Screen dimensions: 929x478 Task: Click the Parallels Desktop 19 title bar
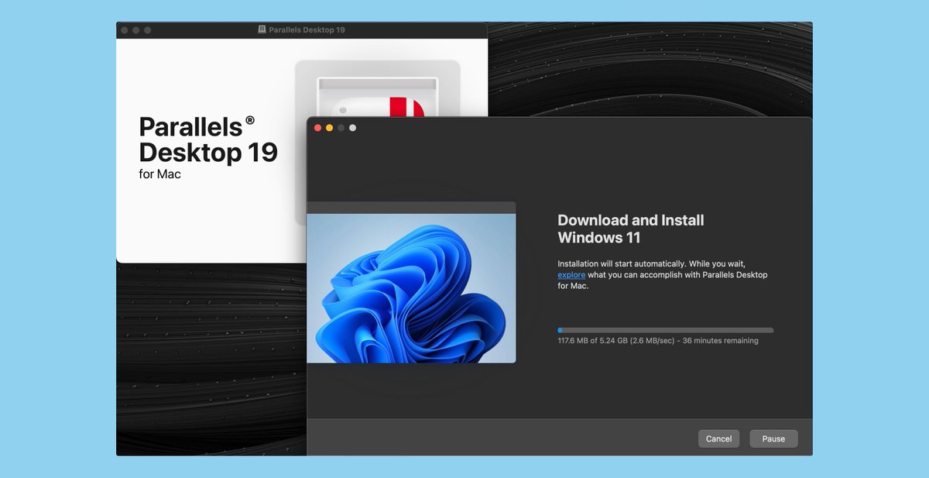point(302,29)
